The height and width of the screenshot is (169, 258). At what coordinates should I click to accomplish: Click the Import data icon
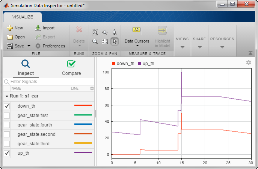[x=38, y=28]
